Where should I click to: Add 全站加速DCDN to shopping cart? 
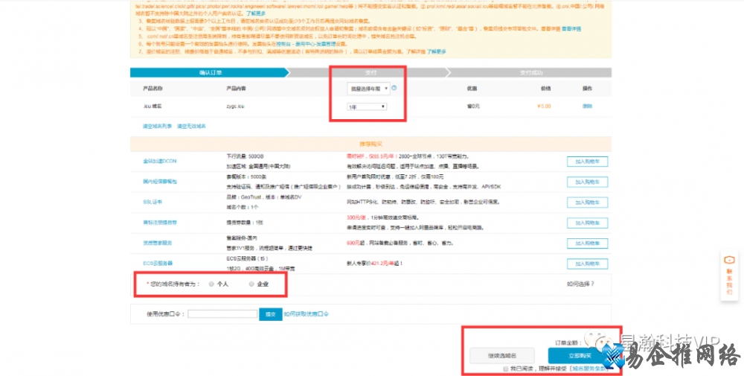point(588,161)
